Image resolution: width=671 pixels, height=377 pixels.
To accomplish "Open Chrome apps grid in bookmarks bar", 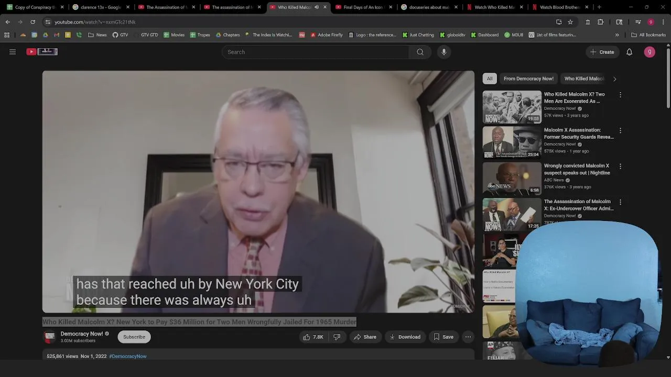I will (x=7, y=35).
